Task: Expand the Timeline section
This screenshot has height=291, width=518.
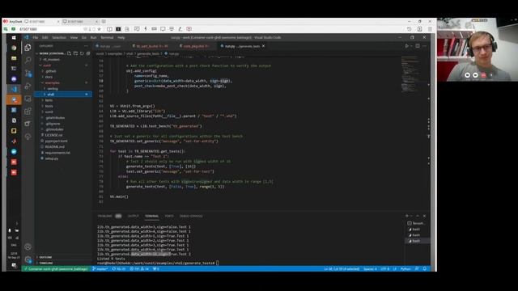Action: [x=46, y=263]
